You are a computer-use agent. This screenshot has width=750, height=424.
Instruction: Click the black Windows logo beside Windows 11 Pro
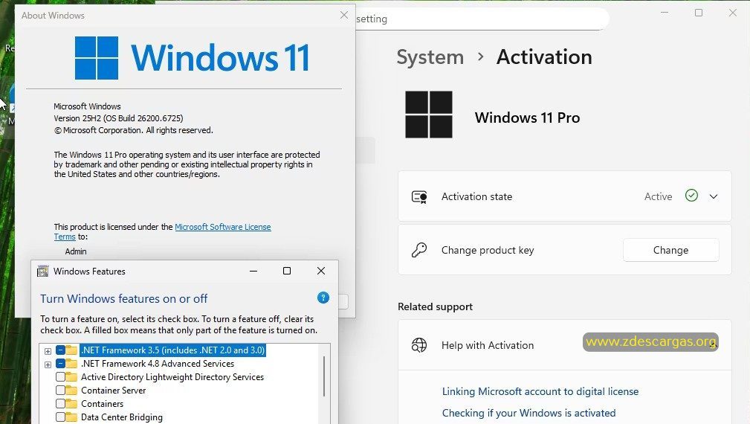[429, 115]
